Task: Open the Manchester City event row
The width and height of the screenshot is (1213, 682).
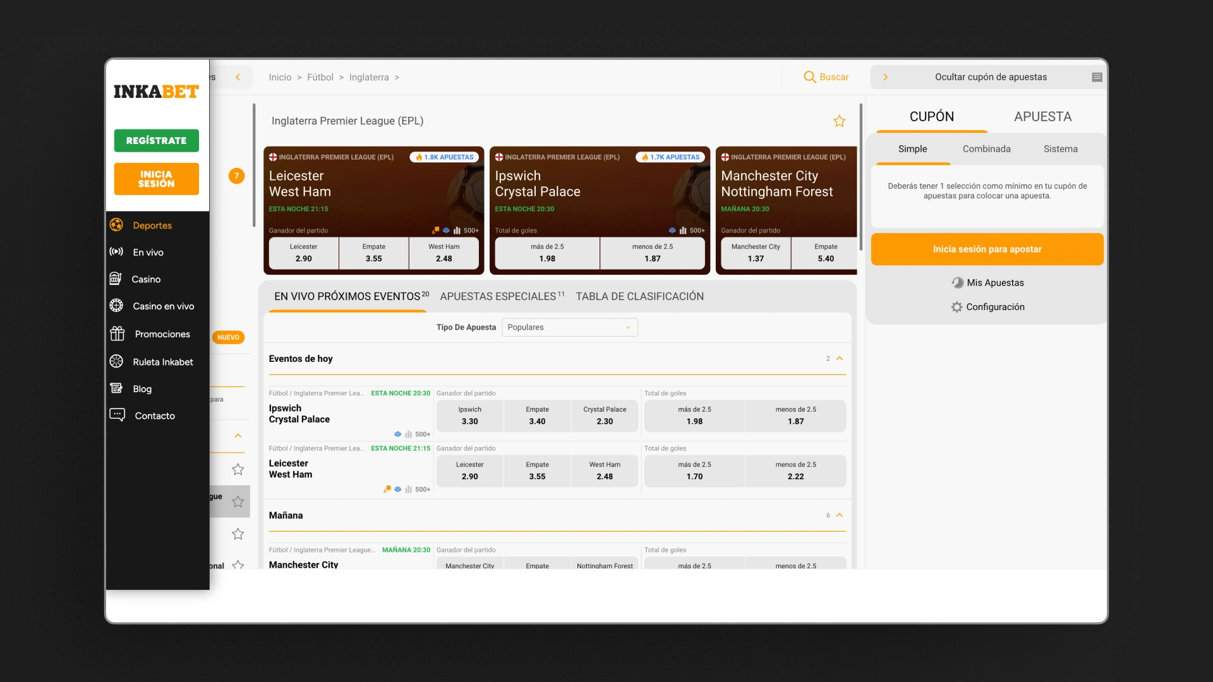Action: [303, 565]
